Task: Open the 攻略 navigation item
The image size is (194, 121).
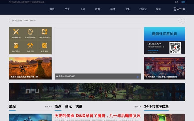Action: 98,9
